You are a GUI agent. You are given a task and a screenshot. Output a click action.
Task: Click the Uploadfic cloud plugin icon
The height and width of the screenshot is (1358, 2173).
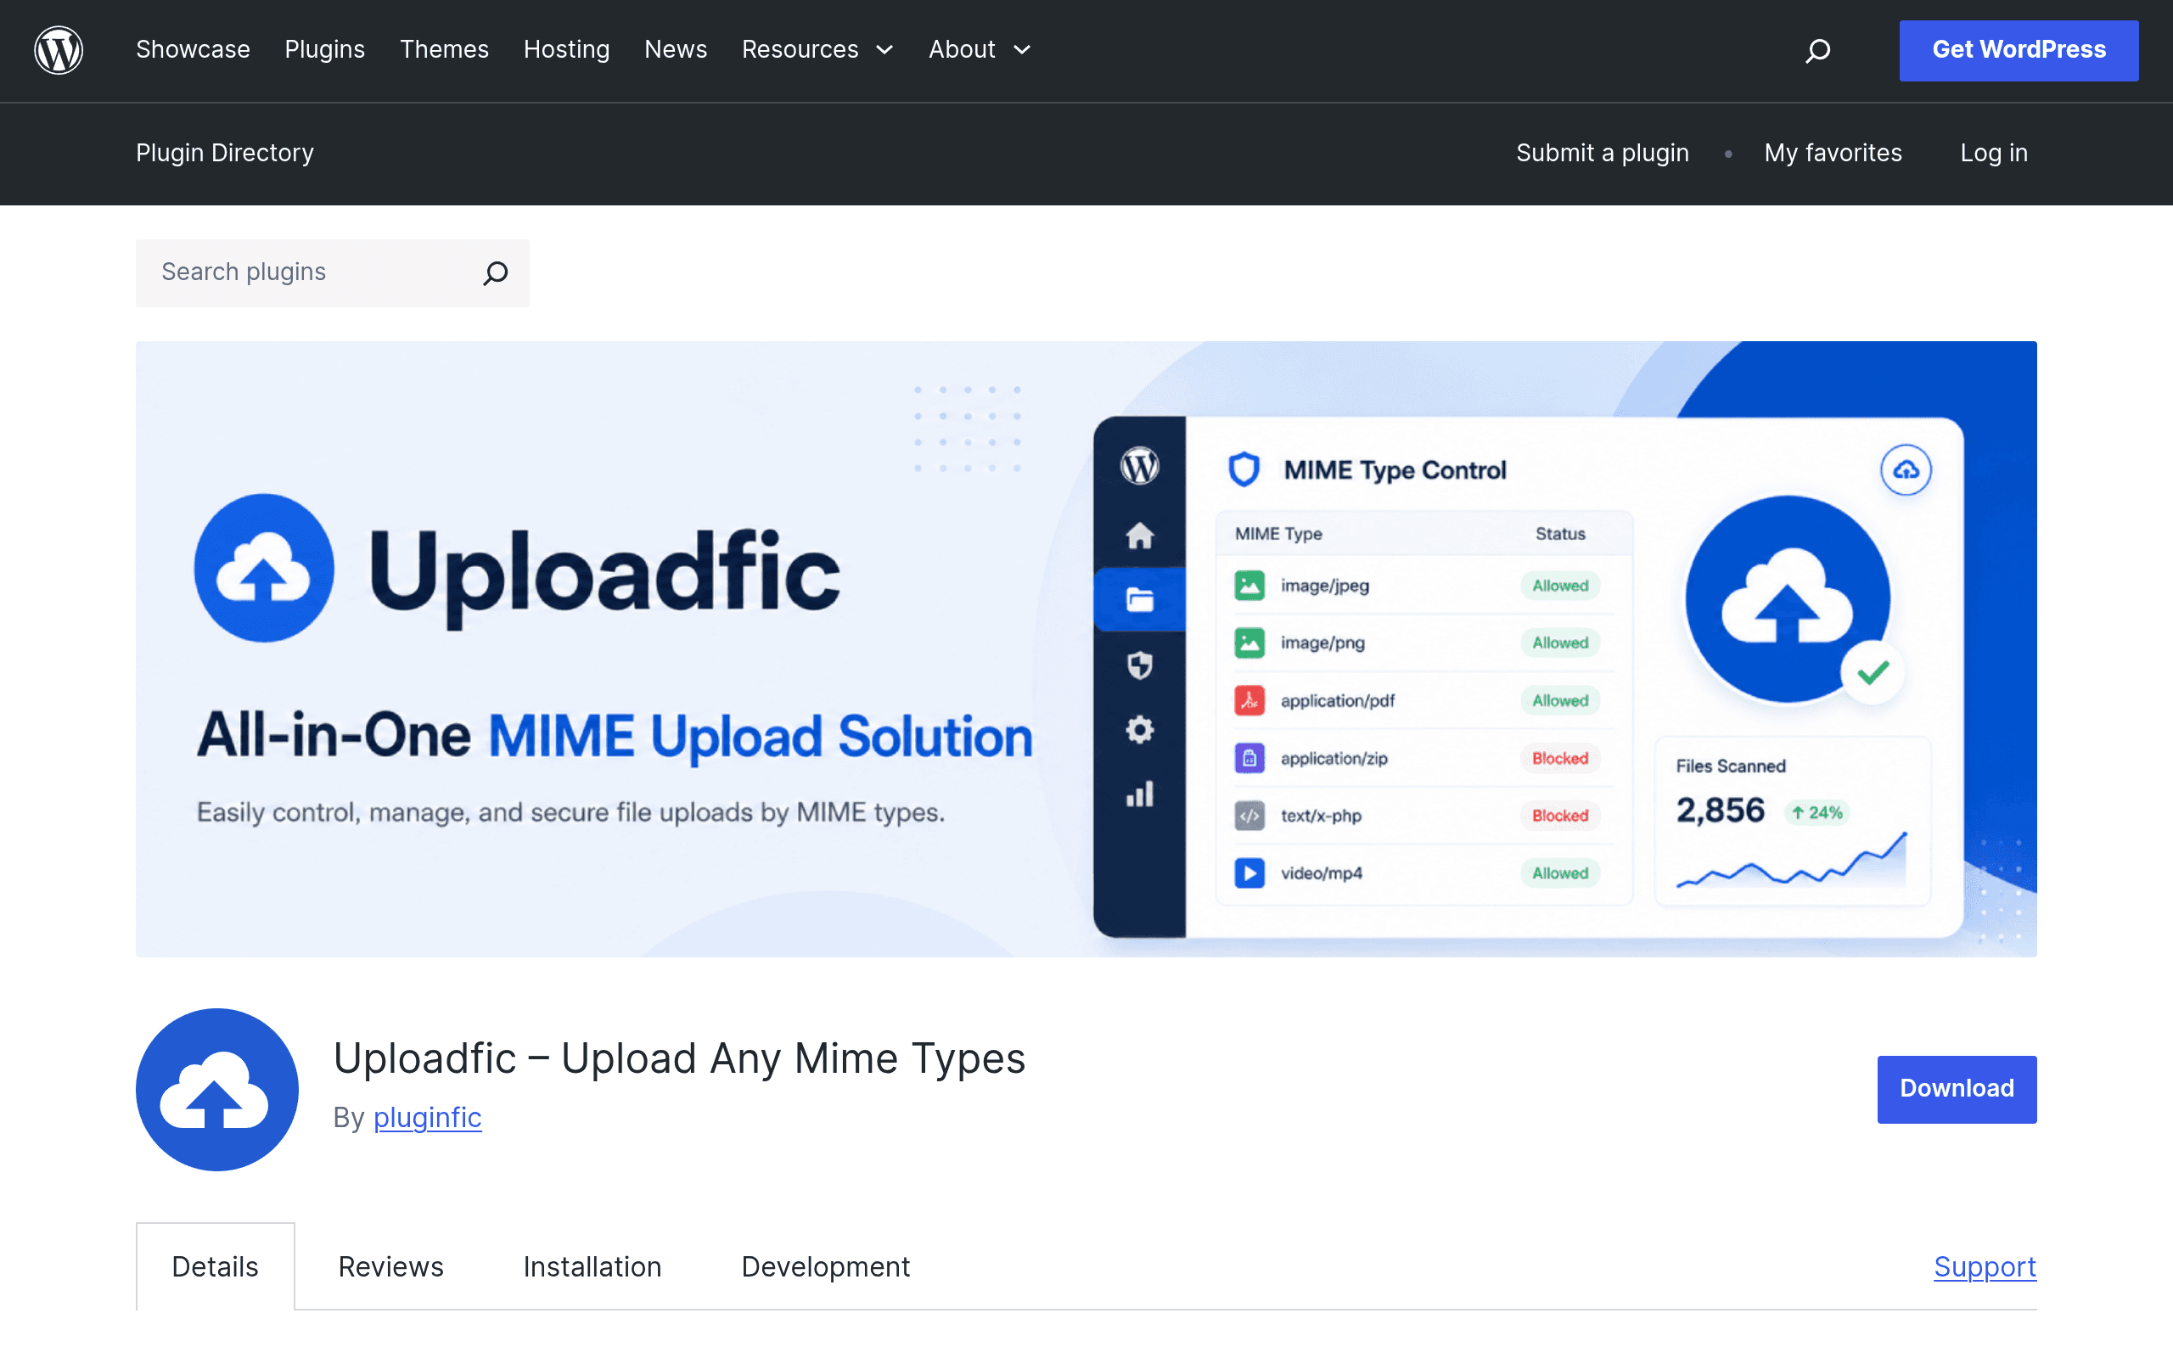pos(216,1089)
